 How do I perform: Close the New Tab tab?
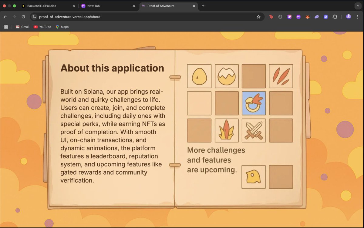(x=134, y=6)
